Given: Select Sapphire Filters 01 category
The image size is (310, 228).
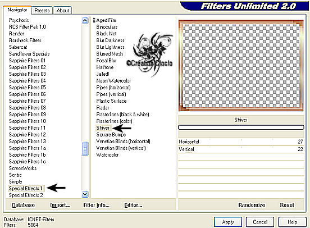Looking at the screenshot, I should click(x=28, y=61).
